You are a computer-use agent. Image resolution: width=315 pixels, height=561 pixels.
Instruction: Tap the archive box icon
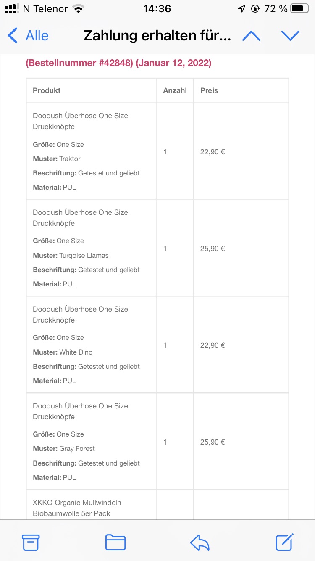pos(31,542)
